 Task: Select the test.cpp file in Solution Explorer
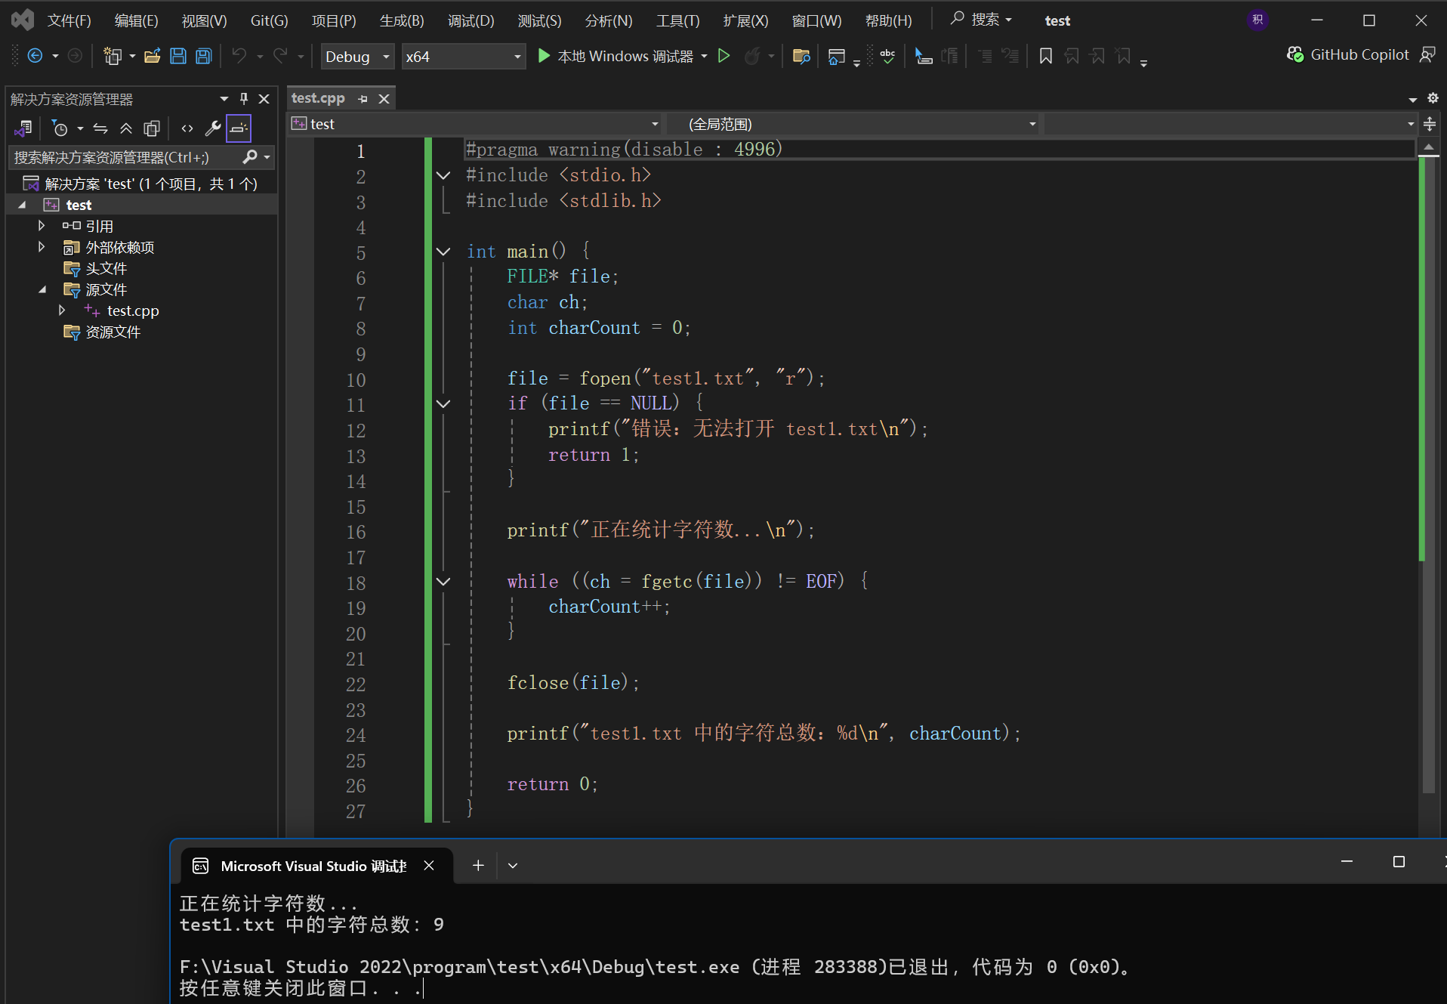133,310
